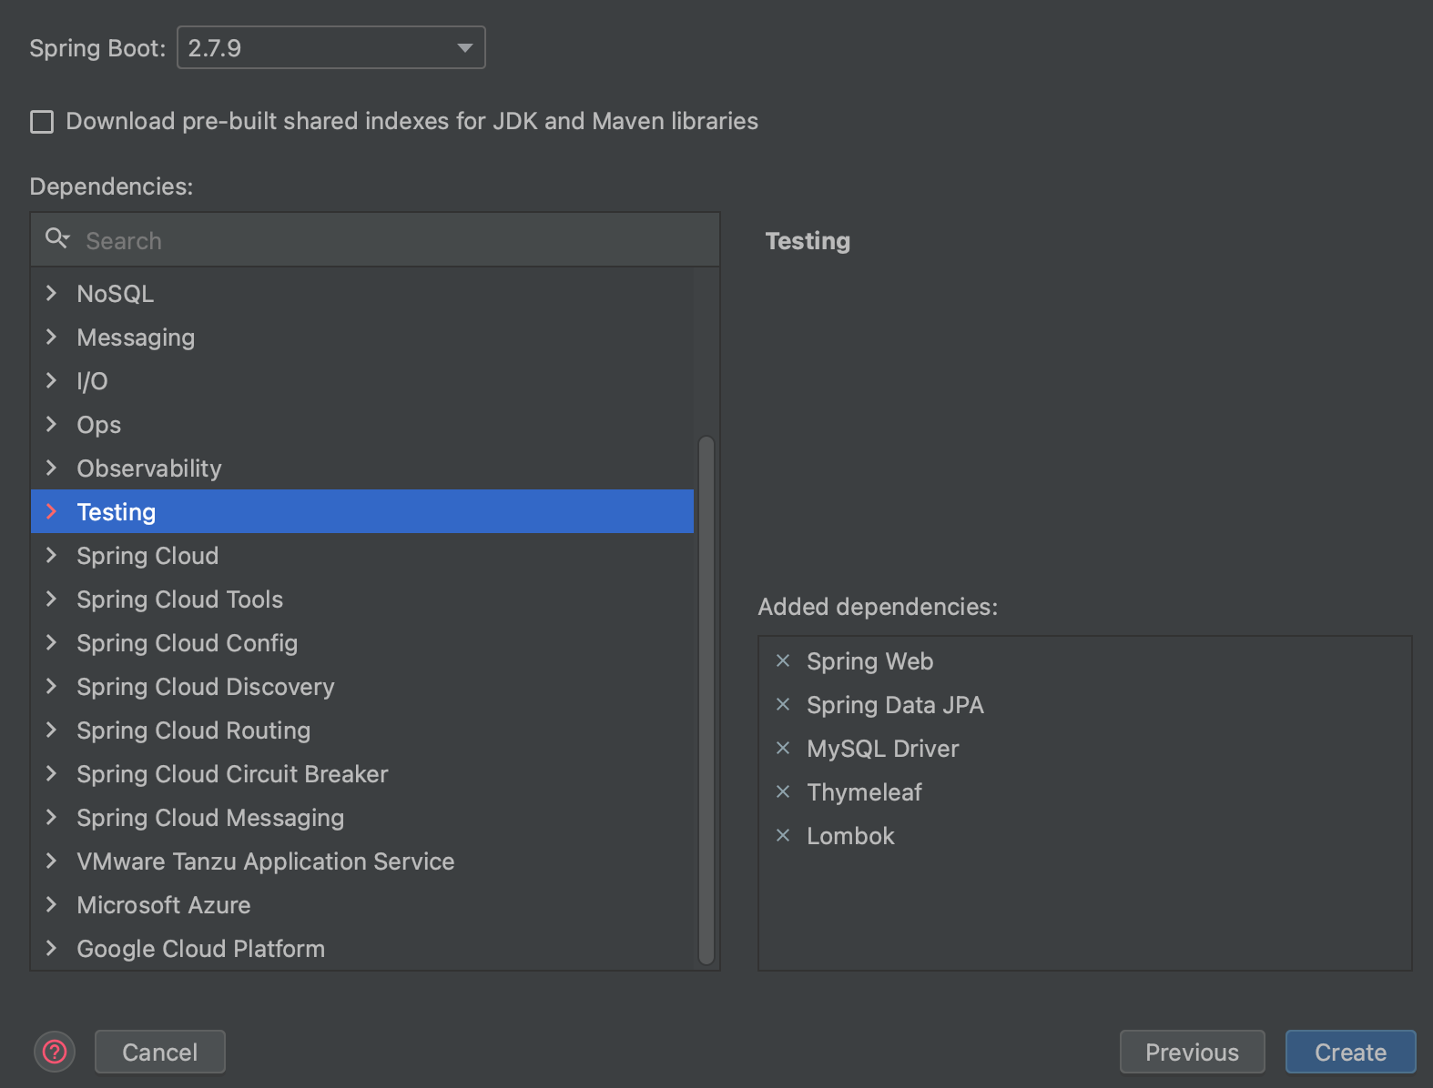The height and width of the screenshot is (1088, 1433).
Task: Expand the Spring Cloud Config category
Action: click(51, 642)
